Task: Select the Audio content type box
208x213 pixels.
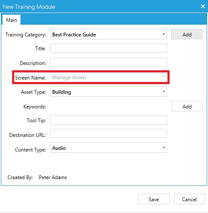Action: [109, 148]
